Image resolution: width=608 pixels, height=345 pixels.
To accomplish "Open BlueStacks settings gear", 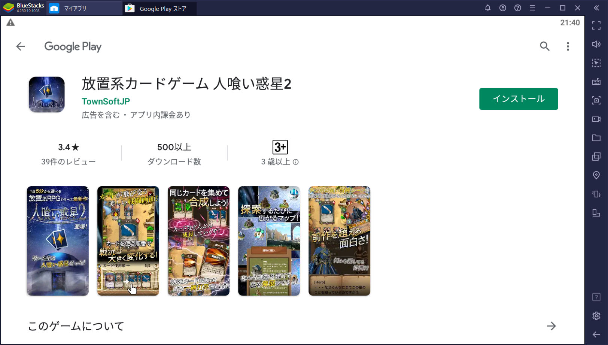I will pyautogui.click(x=596, y=316).
